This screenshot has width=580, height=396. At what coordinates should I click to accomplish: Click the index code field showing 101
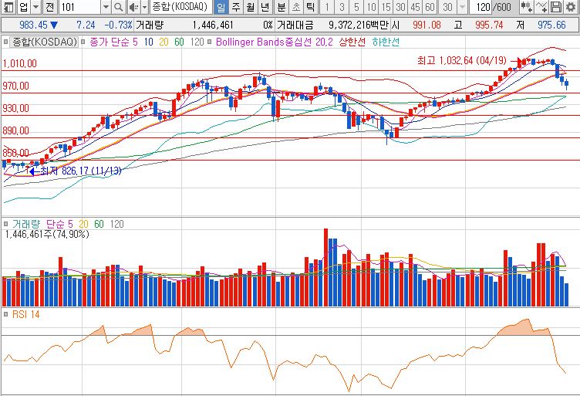[79, 7]
